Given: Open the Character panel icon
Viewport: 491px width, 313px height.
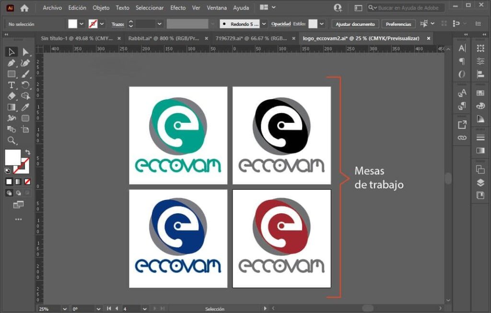Looking at the screenshot, I should pyautogui.click(x=461, y=48).
